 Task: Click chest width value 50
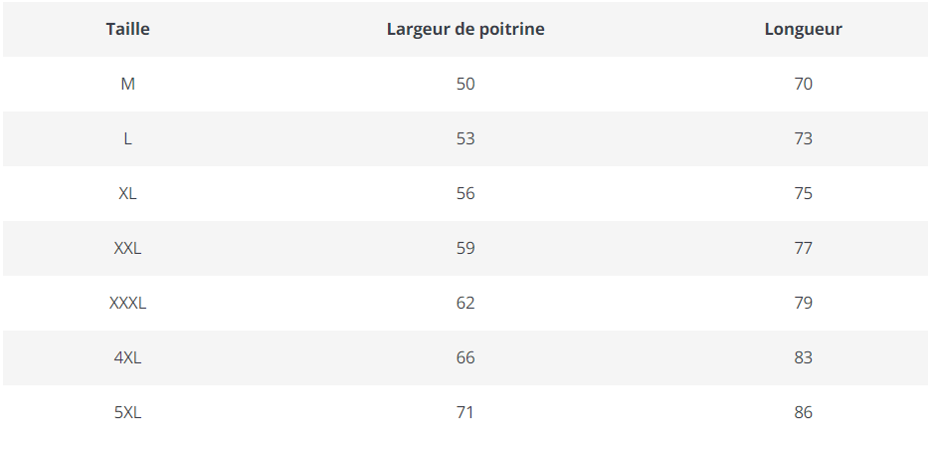(x=465, y=84)
